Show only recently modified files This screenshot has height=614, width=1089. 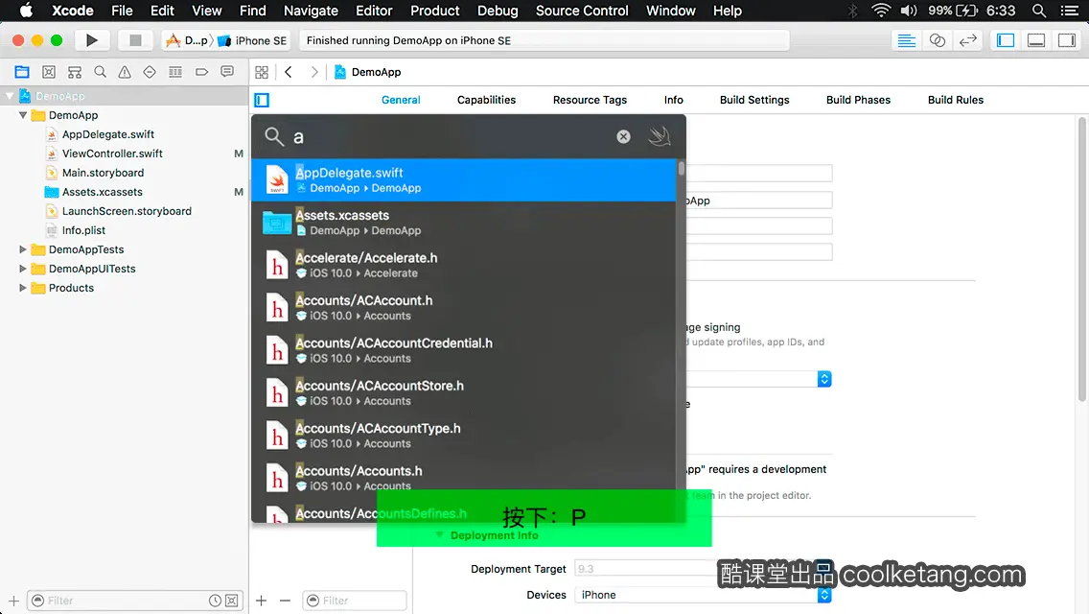pos(215,601)
